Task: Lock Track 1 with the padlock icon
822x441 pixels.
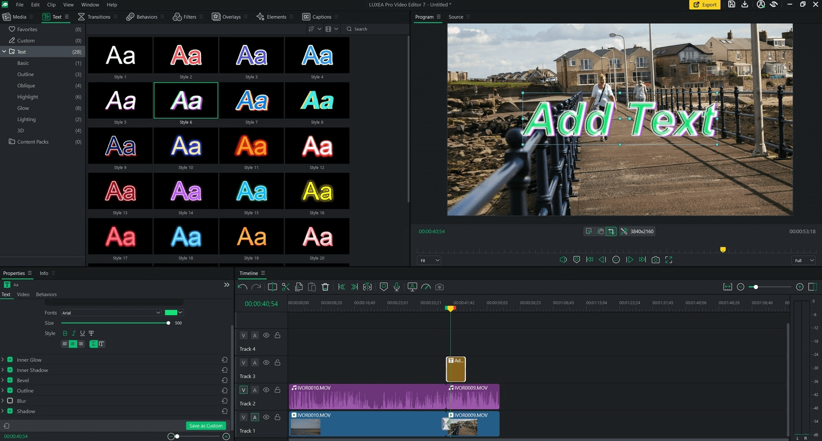Action: [277, 417]
